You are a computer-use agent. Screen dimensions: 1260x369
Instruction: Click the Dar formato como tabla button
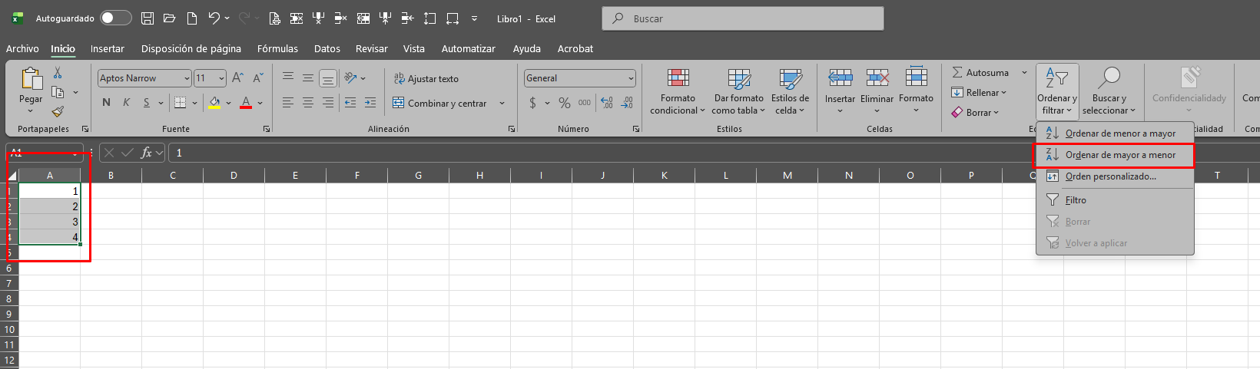click(x=738, y=91)
